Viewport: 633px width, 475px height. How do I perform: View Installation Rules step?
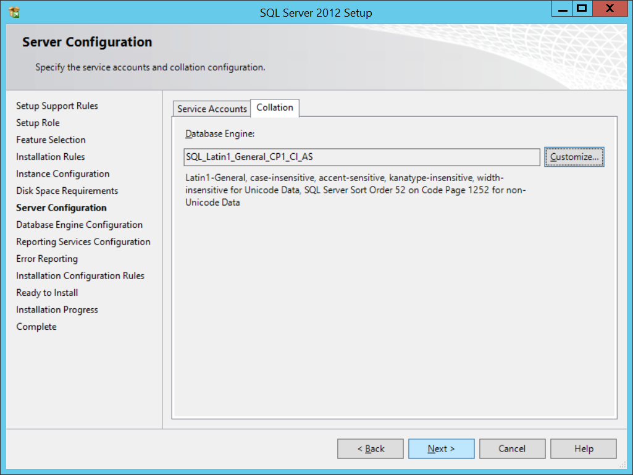tap(50, 156)
